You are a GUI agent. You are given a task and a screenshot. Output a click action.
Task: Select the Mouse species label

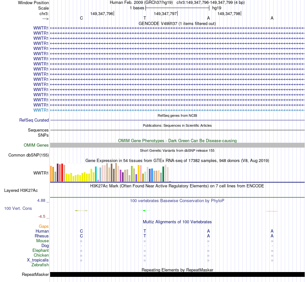42,241
